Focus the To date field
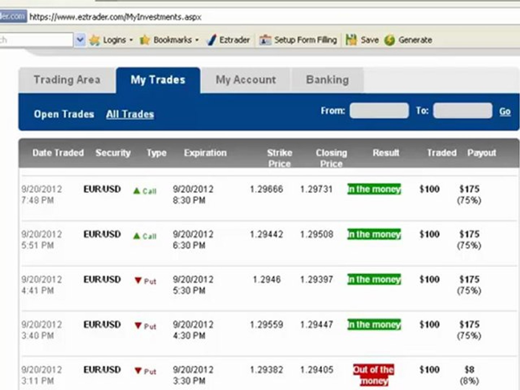The width and height of the screenshot is (520, 390). (463, 110)
